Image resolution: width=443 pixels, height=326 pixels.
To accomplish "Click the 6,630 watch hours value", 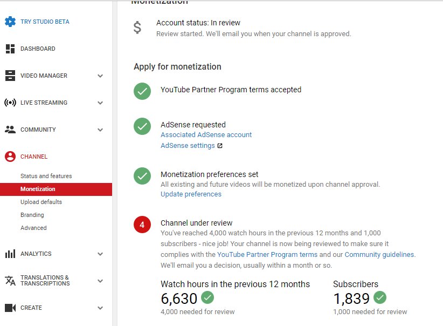I will point(179,299).
